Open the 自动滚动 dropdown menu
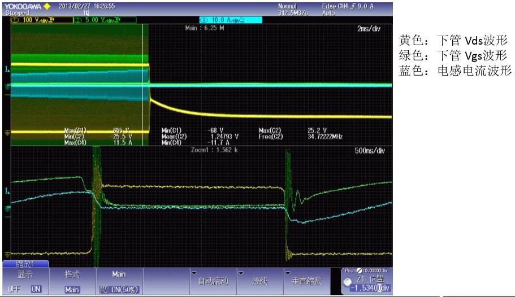 212,281
